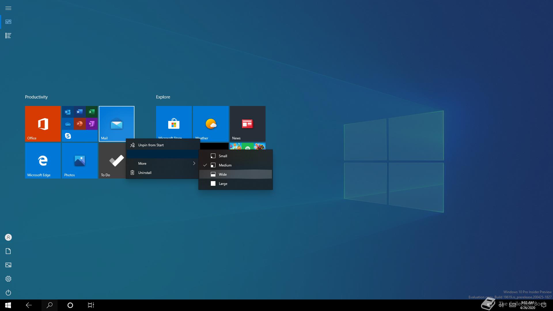The height and width of the screenshot is (311, 553).
Task: Select Unpin from Start
Action: tap(163, 145)
